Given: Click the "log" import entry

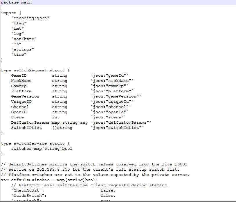Looking at the screenshot, I should coord(17,34).
